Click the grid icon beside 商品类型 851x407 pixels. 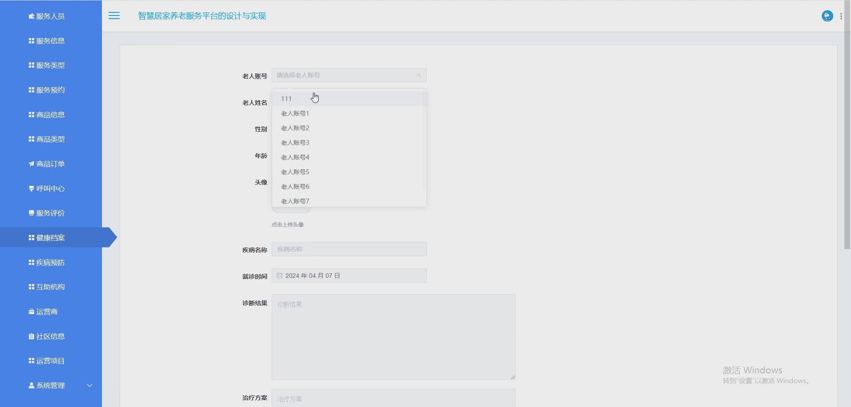click(x=31, y=139)
